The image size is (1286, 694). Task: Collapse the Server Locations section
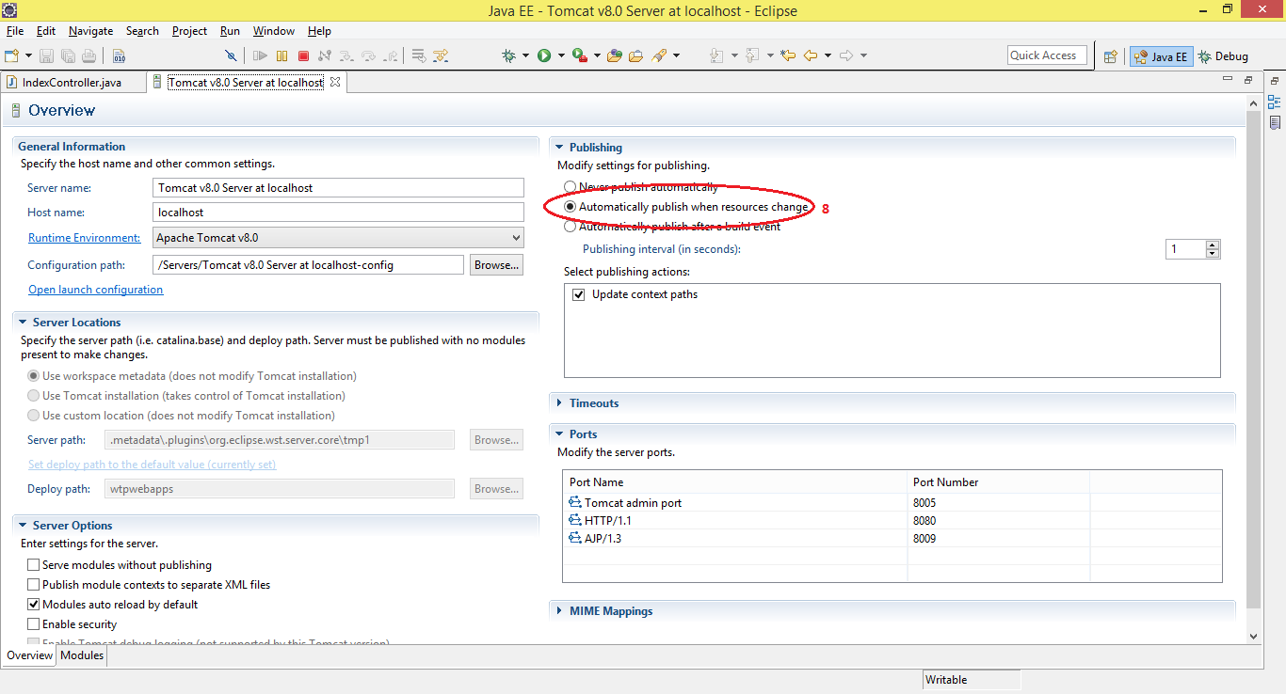click(x=23, y=322)
